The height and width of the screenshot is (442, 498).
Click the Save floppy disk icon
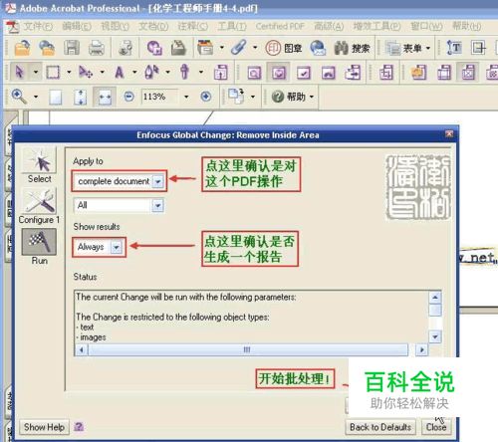click(72, 49)
